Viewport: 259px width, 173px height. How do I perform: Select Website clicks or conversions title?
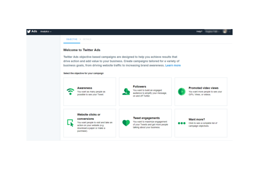(x=89, y=117)
